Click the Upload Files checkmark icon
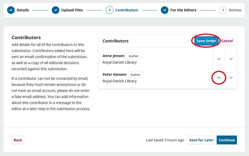Viewport: 249px width, 156px height. pyautogui.click(x=56, y=10)
